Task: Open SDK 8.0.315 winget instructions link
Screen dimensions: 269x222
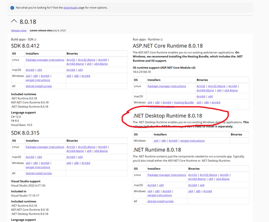Action: [38, 167]
